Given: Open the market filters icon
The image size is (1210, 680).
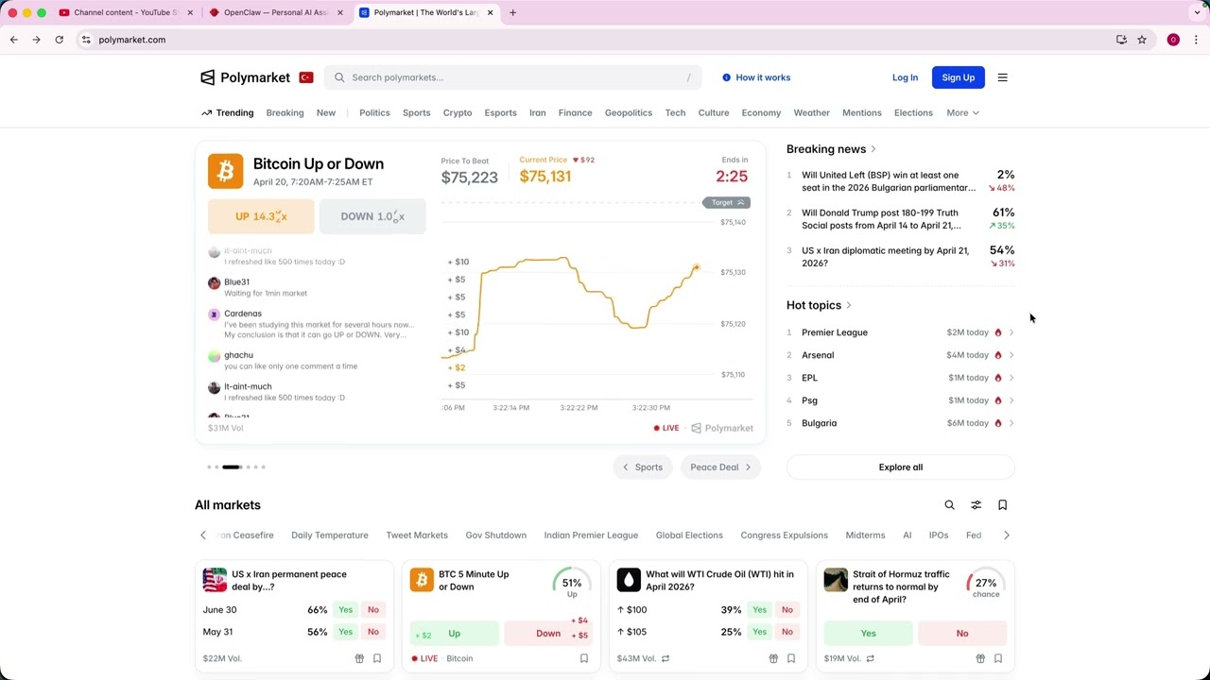Looking at the screenshot, I should 976,505.
